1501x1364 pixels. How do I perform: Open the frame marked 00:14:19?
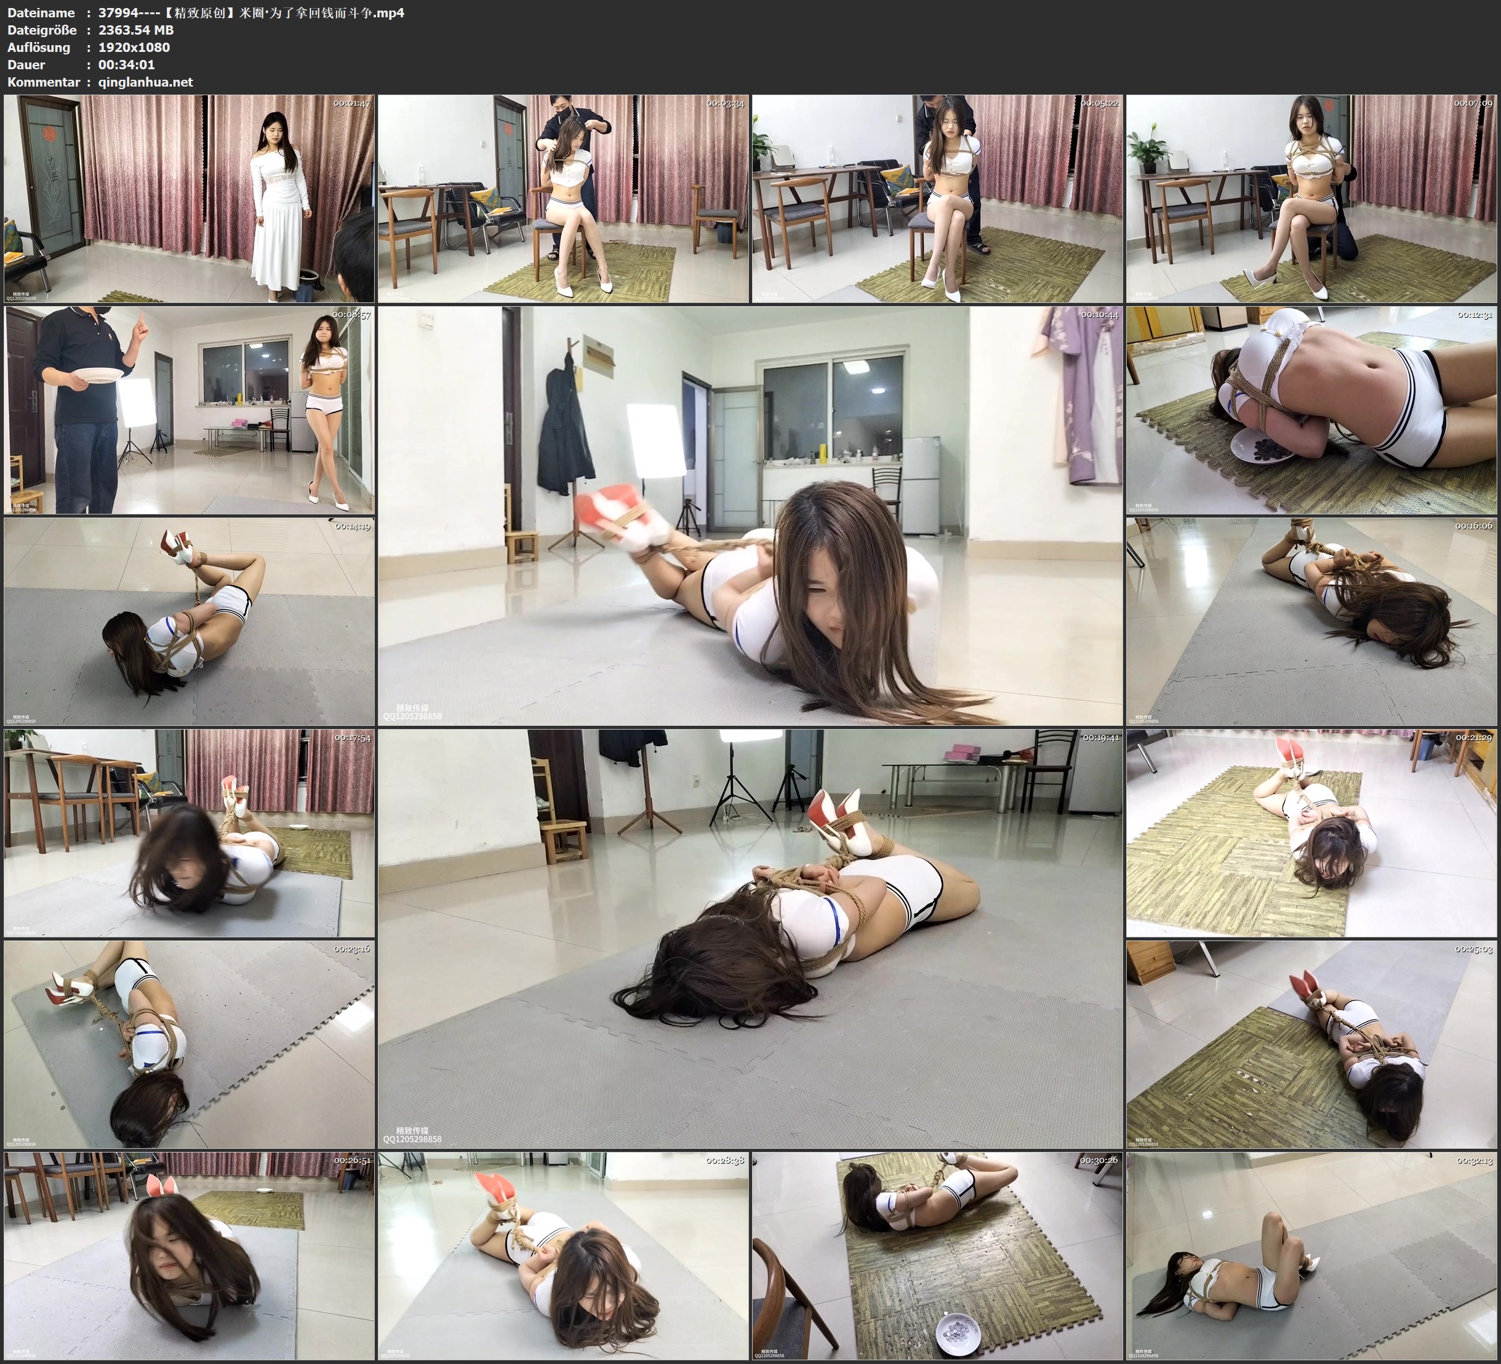pyautogui.click(x=189, y=621)
